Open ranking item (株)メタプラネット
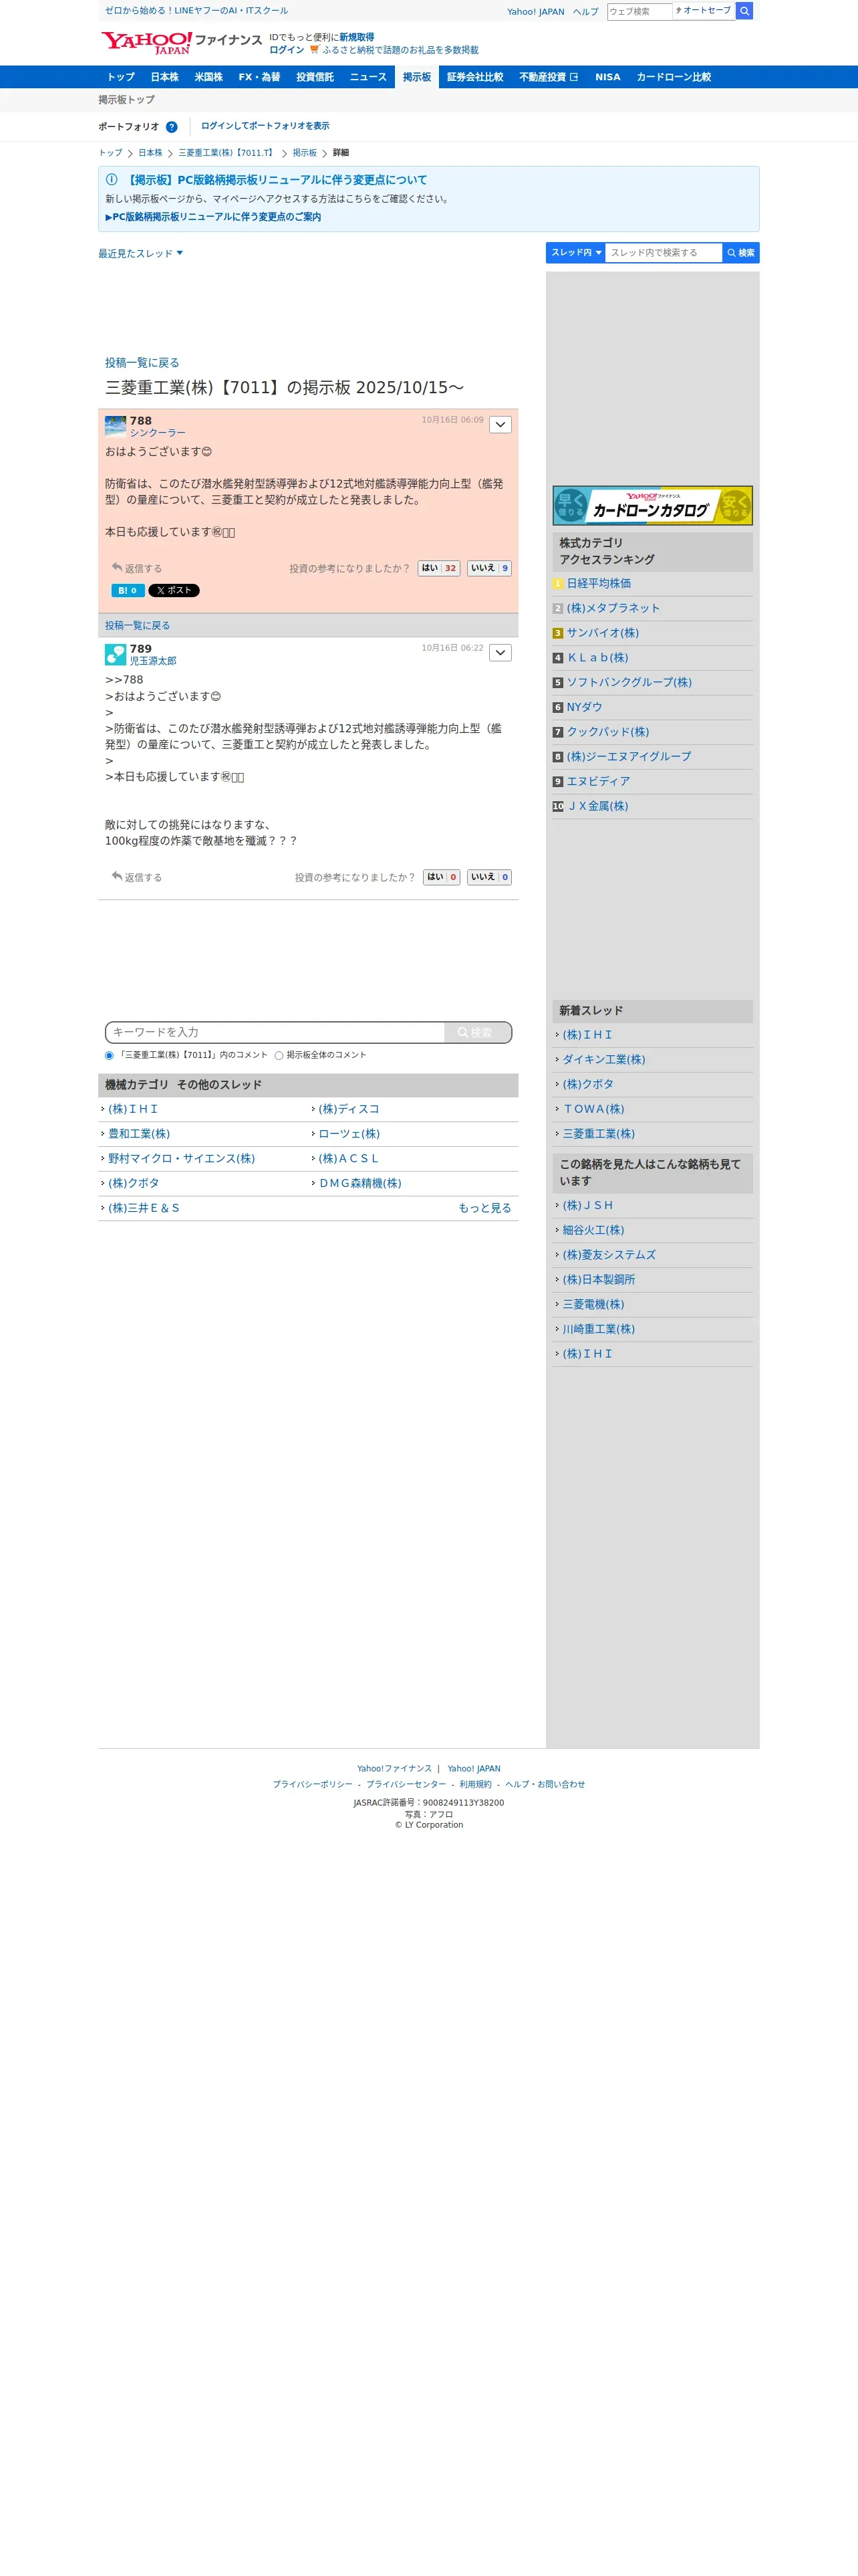 613,608
